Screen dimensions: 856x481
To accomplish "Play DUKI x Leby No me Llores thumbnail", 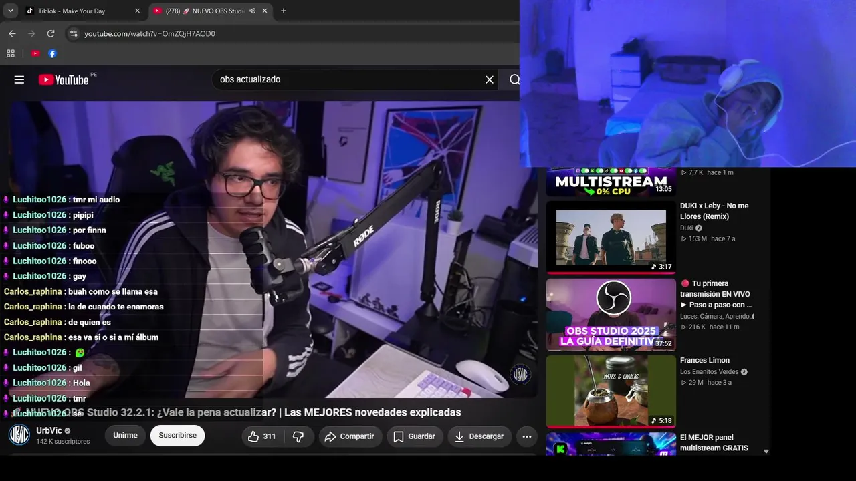I will coord(611,237).
